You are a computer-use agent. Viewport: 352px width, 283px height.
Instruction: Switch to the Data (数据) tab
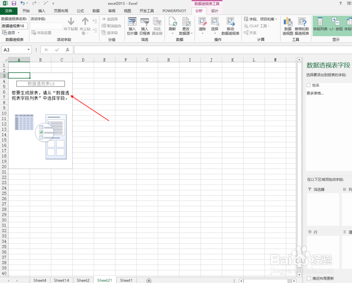[96, 11]
